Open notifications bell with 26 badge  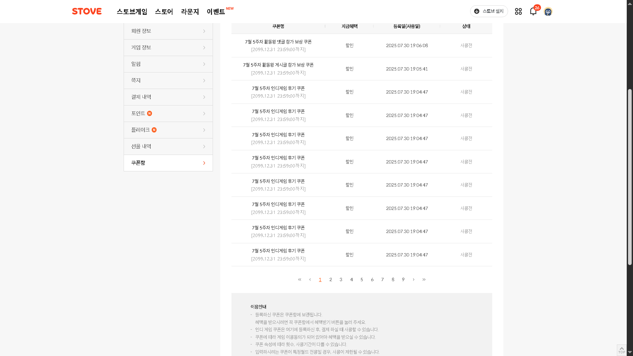(x=533, y=11)
